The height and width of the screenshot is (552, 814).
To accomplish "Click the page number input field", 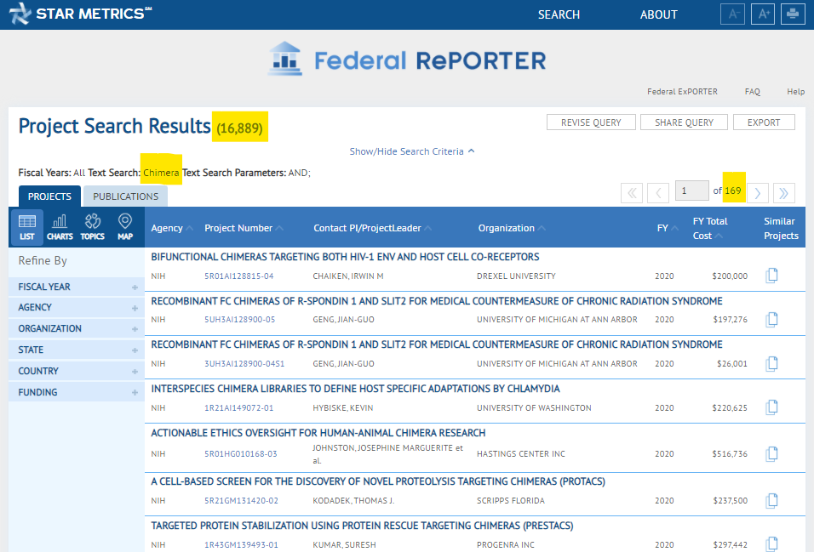I will click(692, 191).
